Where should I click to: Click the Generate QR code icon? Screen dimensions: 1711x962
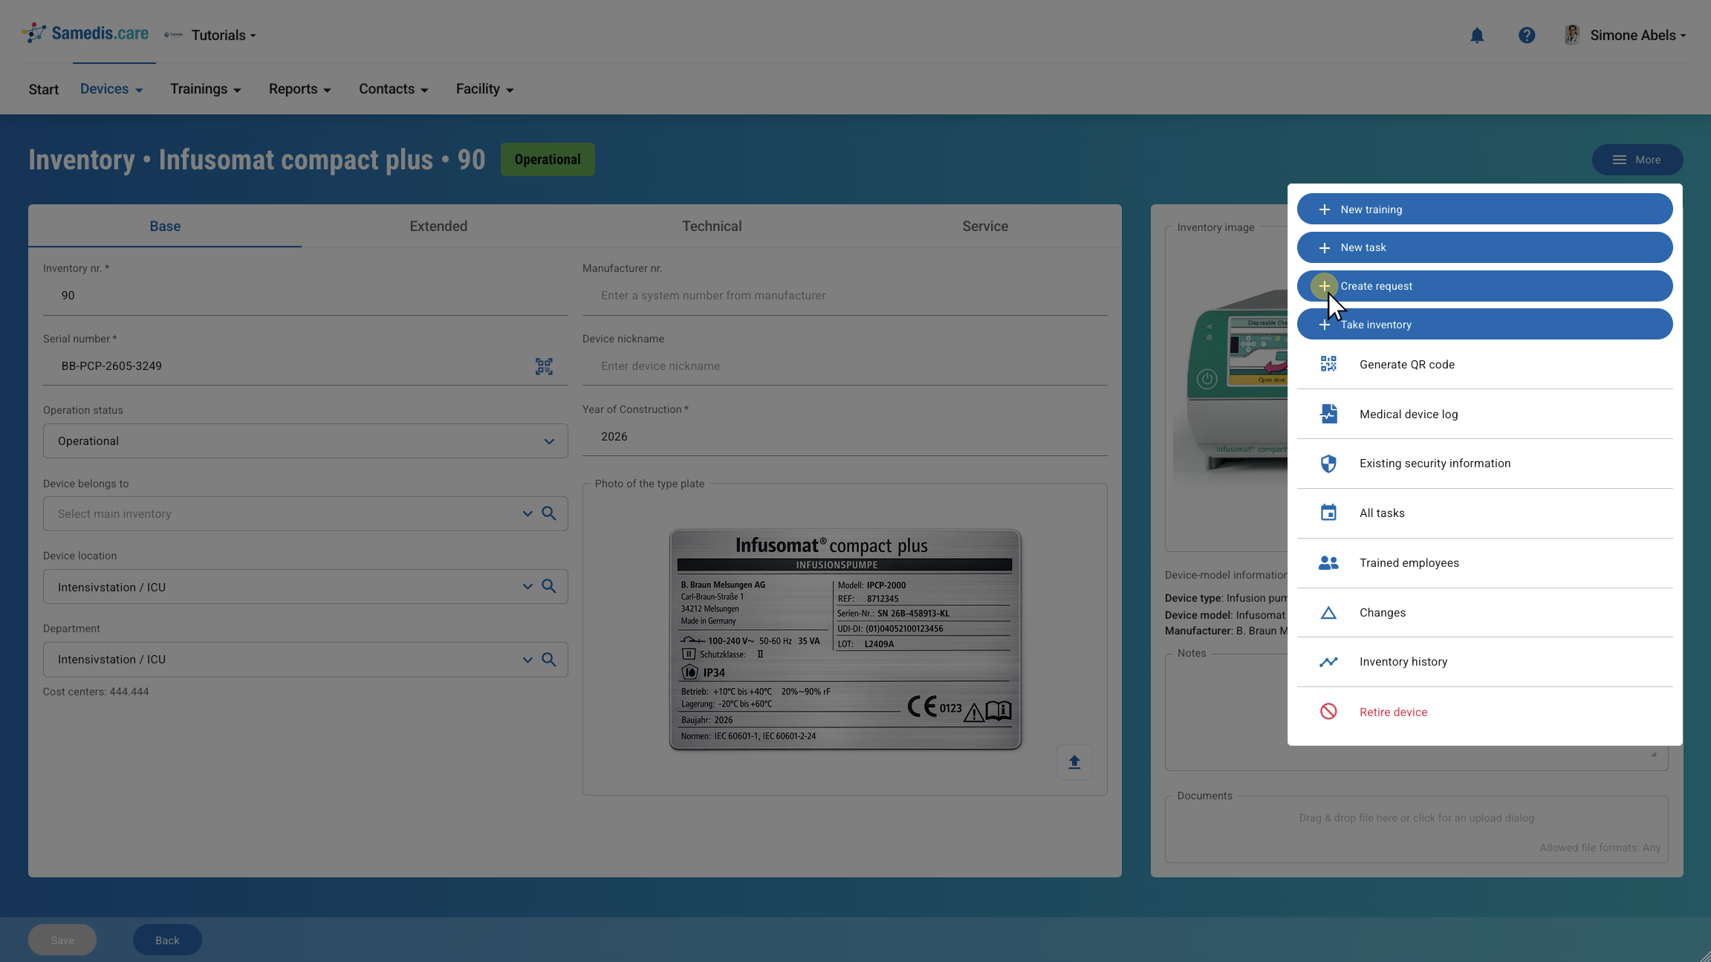pyautogui.click(x=1328, y=364)
